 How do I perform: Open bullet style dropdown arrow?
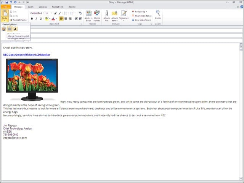tap(69, 13)
